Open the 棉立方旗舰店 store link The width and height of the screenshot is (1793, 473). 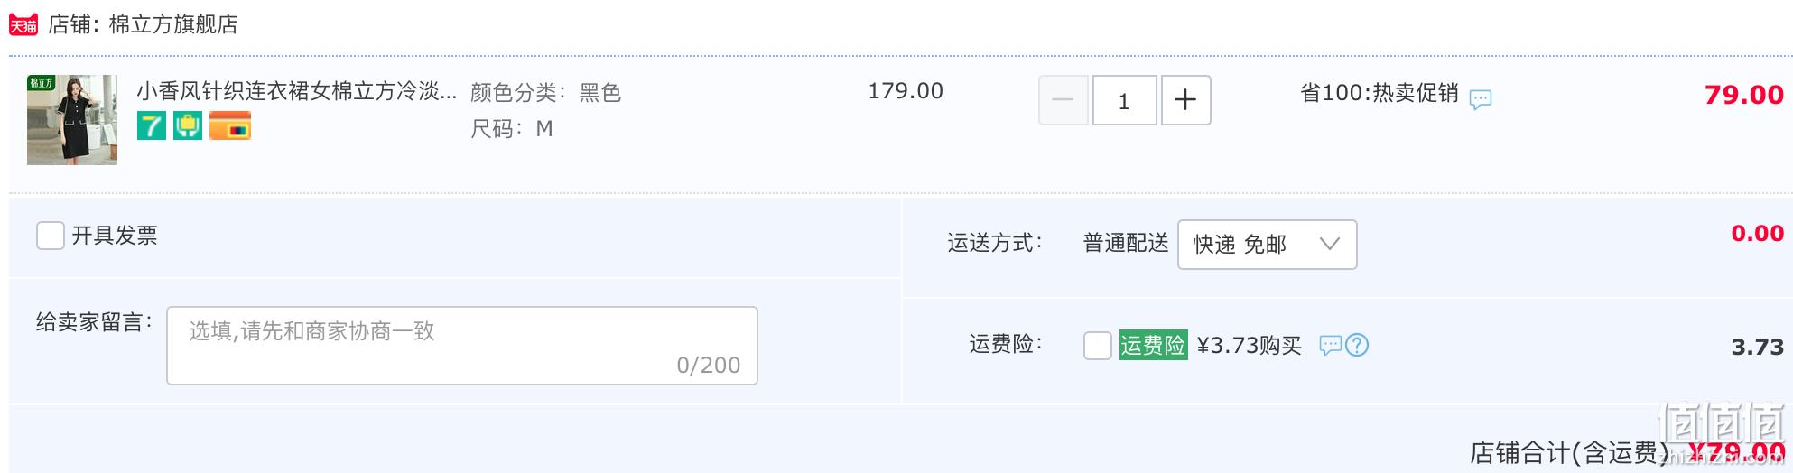173,24
